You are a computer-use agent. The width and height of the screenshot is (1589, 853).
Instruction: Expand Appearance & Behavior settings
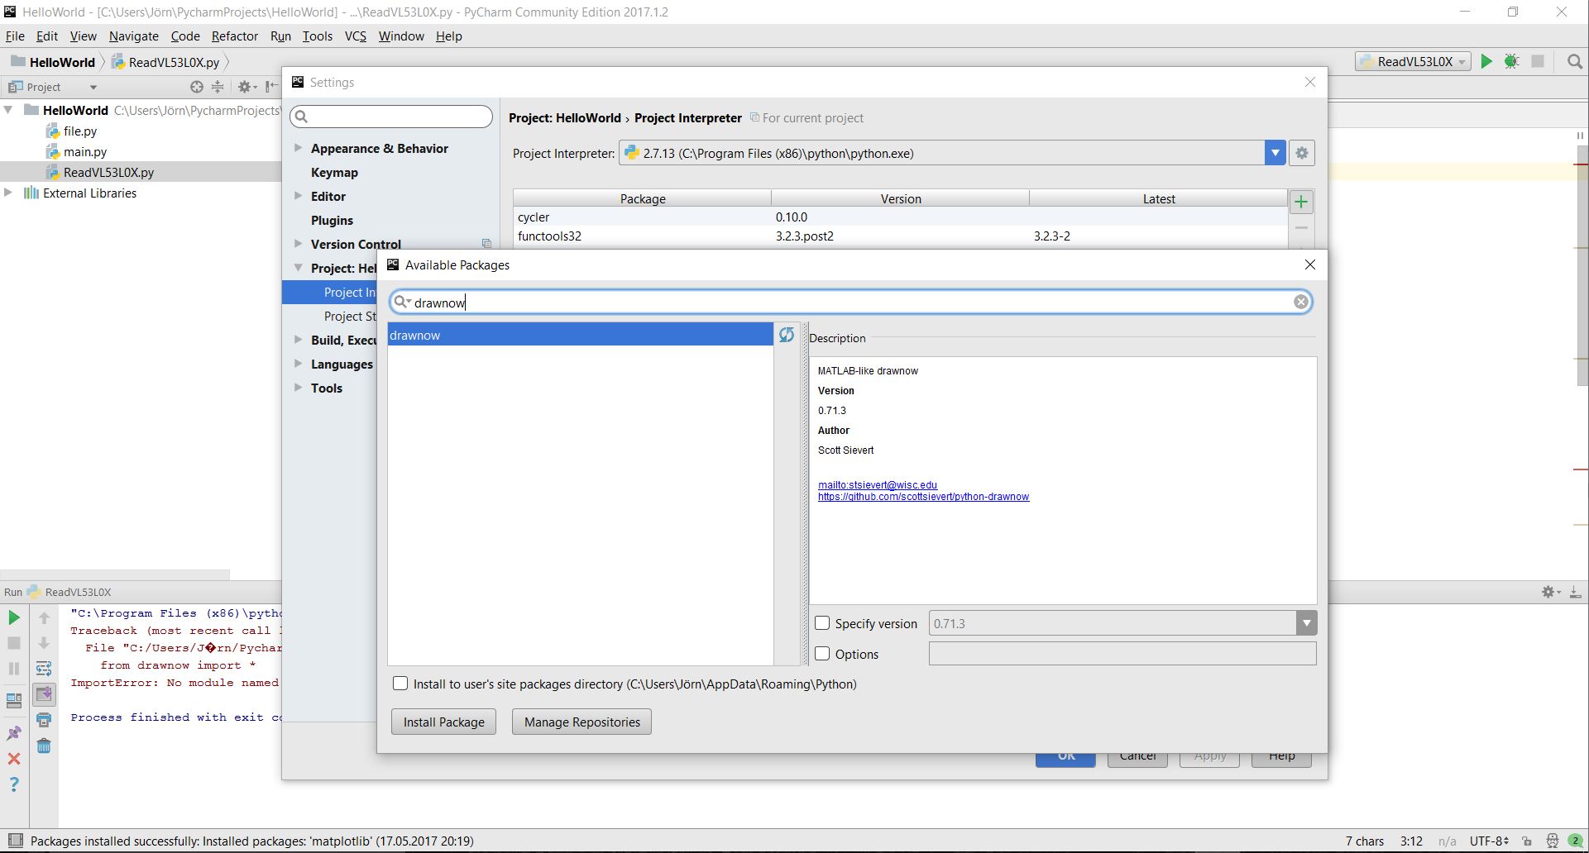tap(298, 148)
